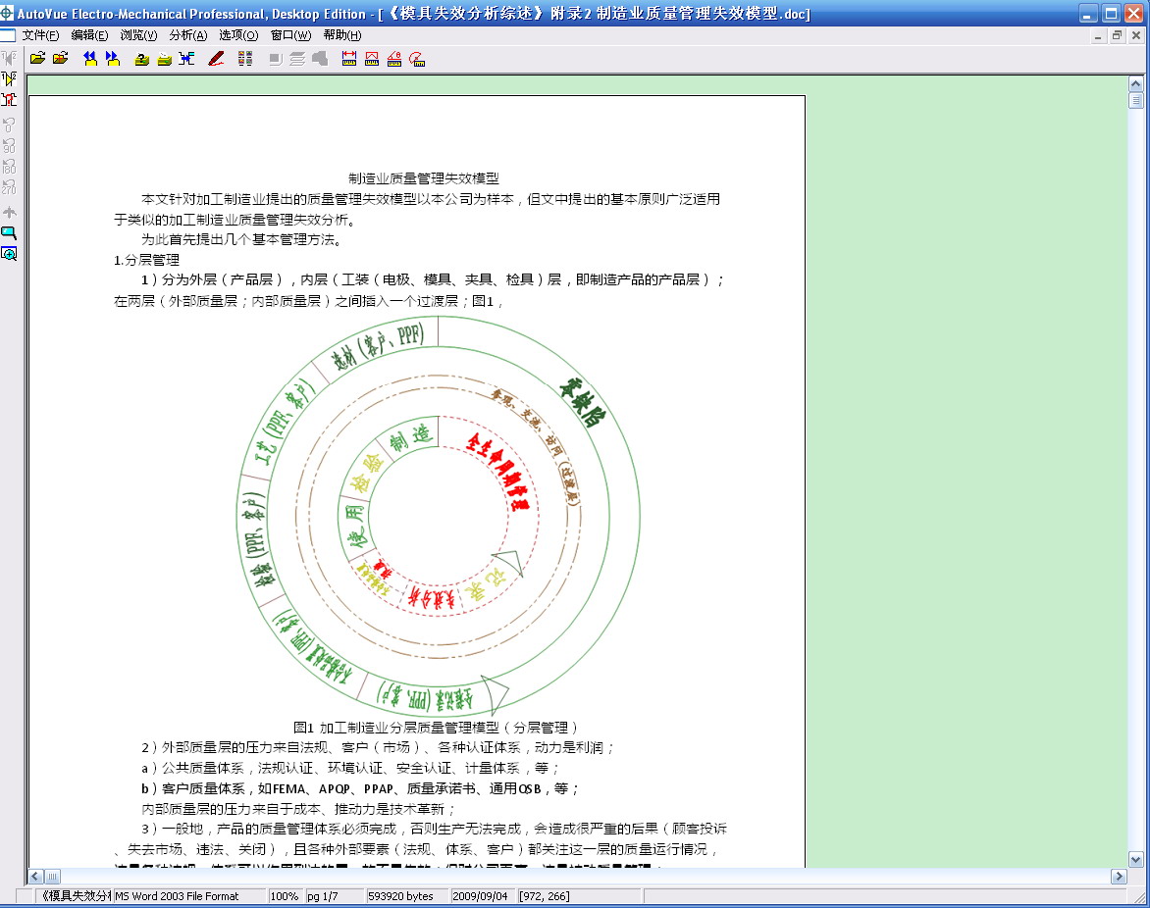Click the horizontal scrollbar thumb
This screenshot has height=908, width=1150.
coord(52,876)
